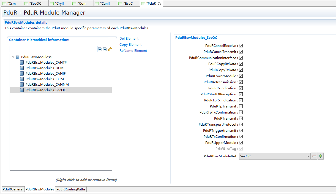336x194 pixels.
Task: Click the Copy Element link
Action: tap(130, 45)
